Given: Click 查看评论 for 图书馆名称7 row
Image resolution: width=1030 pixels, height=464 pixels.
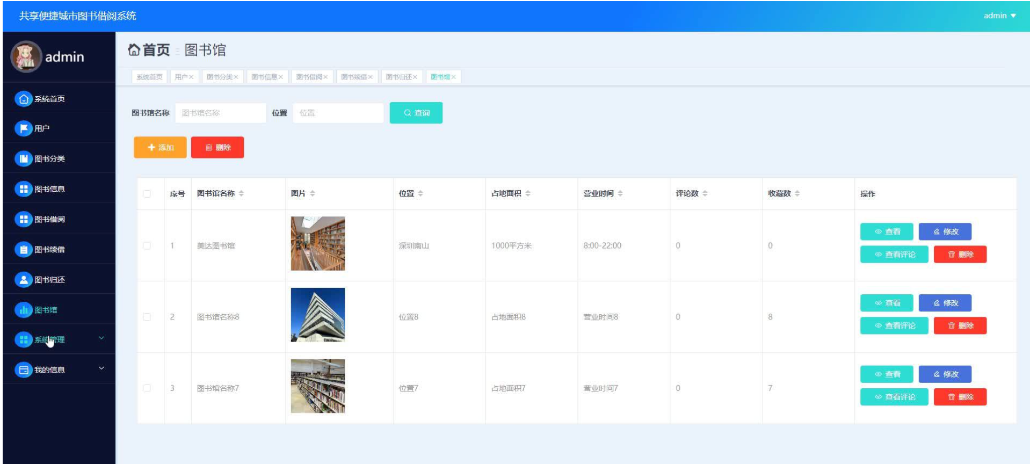Looking at the screenshot, I should (894, 397).
